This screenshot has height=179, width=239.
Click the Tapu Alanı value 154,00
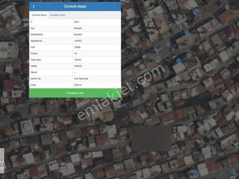(x=77, y=60)
